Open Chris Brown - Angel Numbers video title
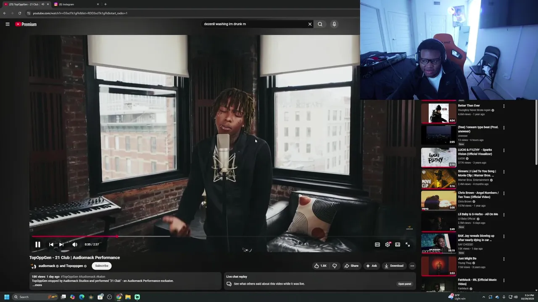Screen dimensions: 538x302 (x=478, y=195)
